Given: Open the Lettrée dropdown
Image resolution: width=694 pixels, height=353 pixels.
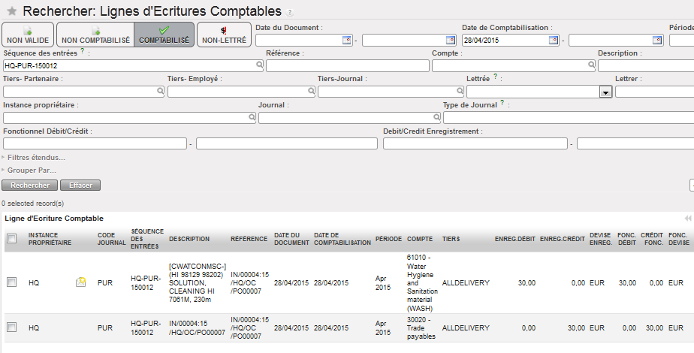Looking at the screenshot, I should click(x=605, y=92).
